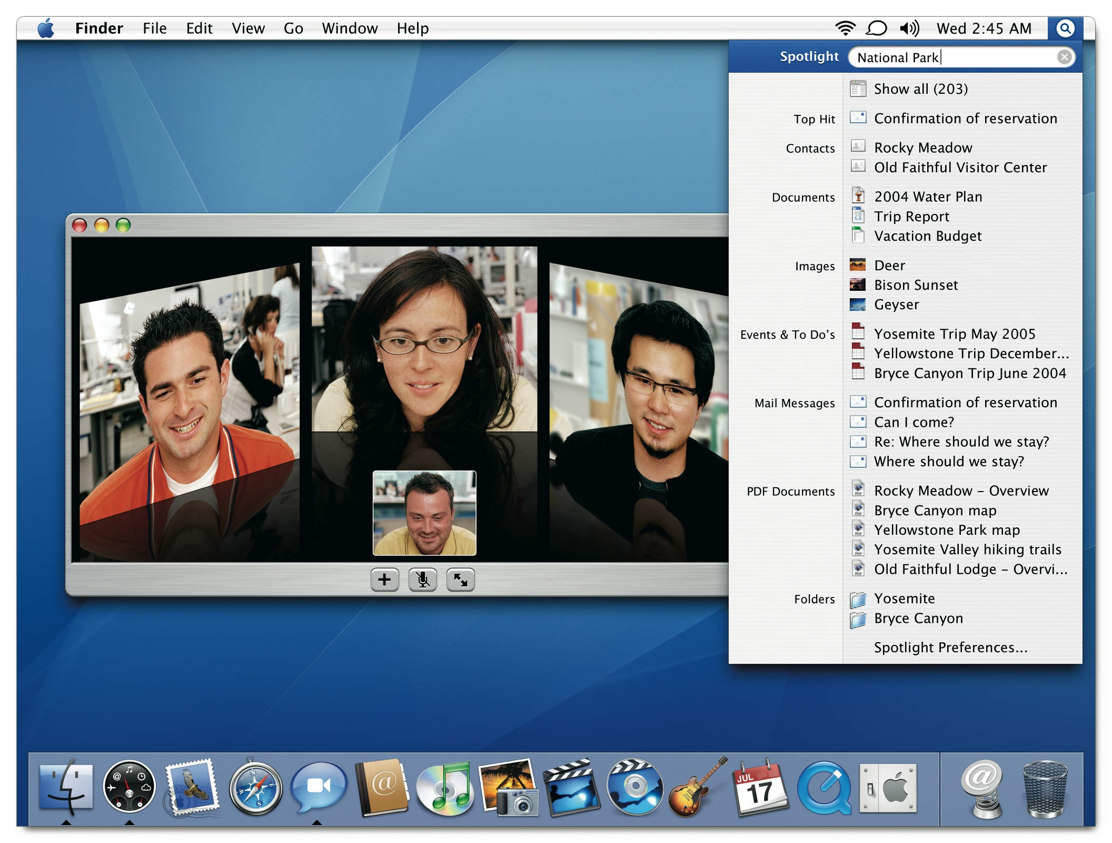Open System Preferences dock icon
This screenshot has width=1112, height=843.
888,789
